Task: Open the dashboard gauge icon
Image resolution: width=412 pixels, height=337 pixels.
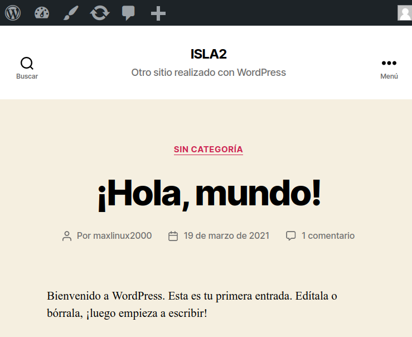Action: [x=42, y=13]
